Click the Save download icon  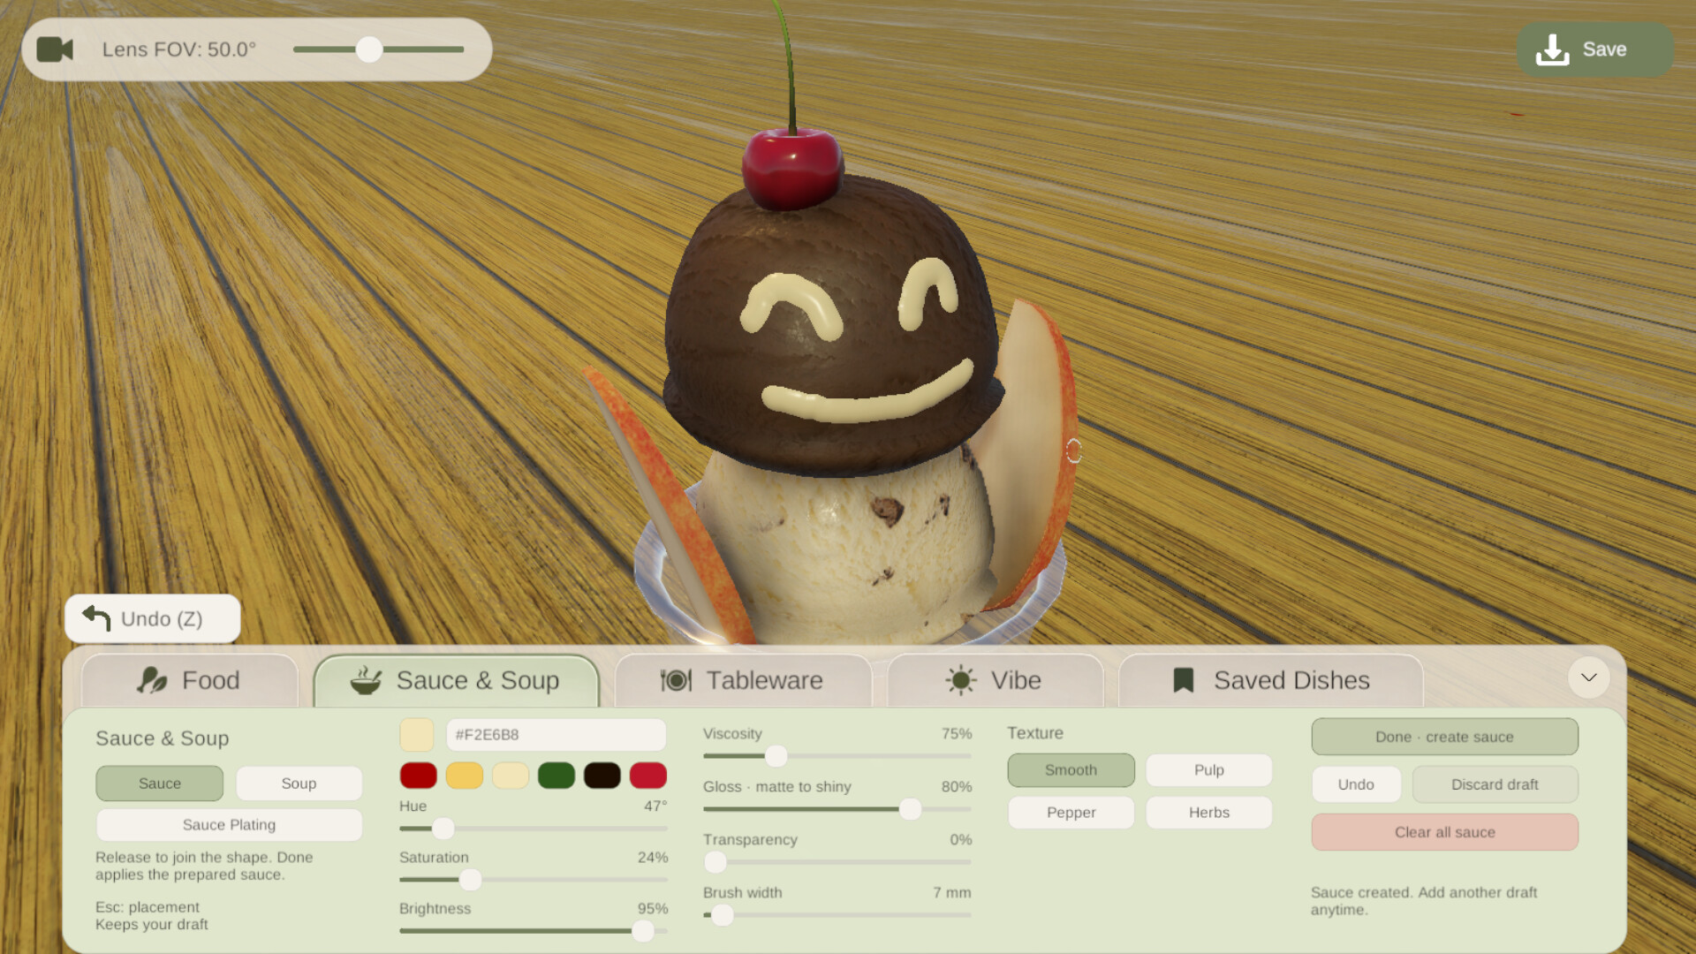click(x=1552, y=49)
